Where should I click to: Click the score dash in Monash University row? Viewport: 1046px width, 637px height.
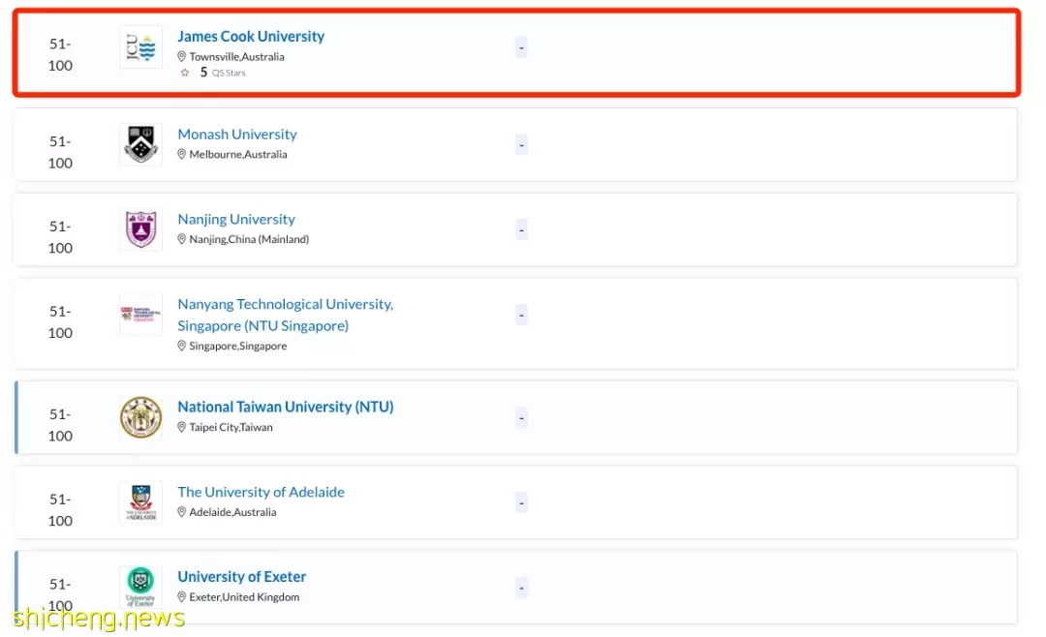pos(522,145)
